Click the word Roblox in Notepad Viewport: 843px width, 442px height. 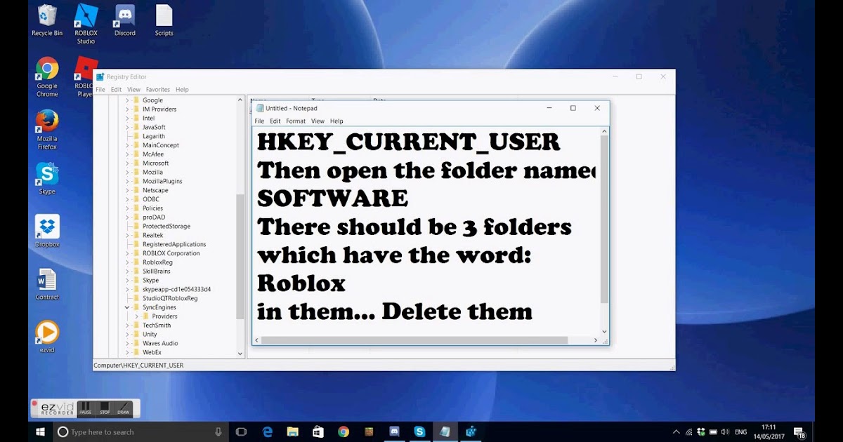[x=301, y=283]
